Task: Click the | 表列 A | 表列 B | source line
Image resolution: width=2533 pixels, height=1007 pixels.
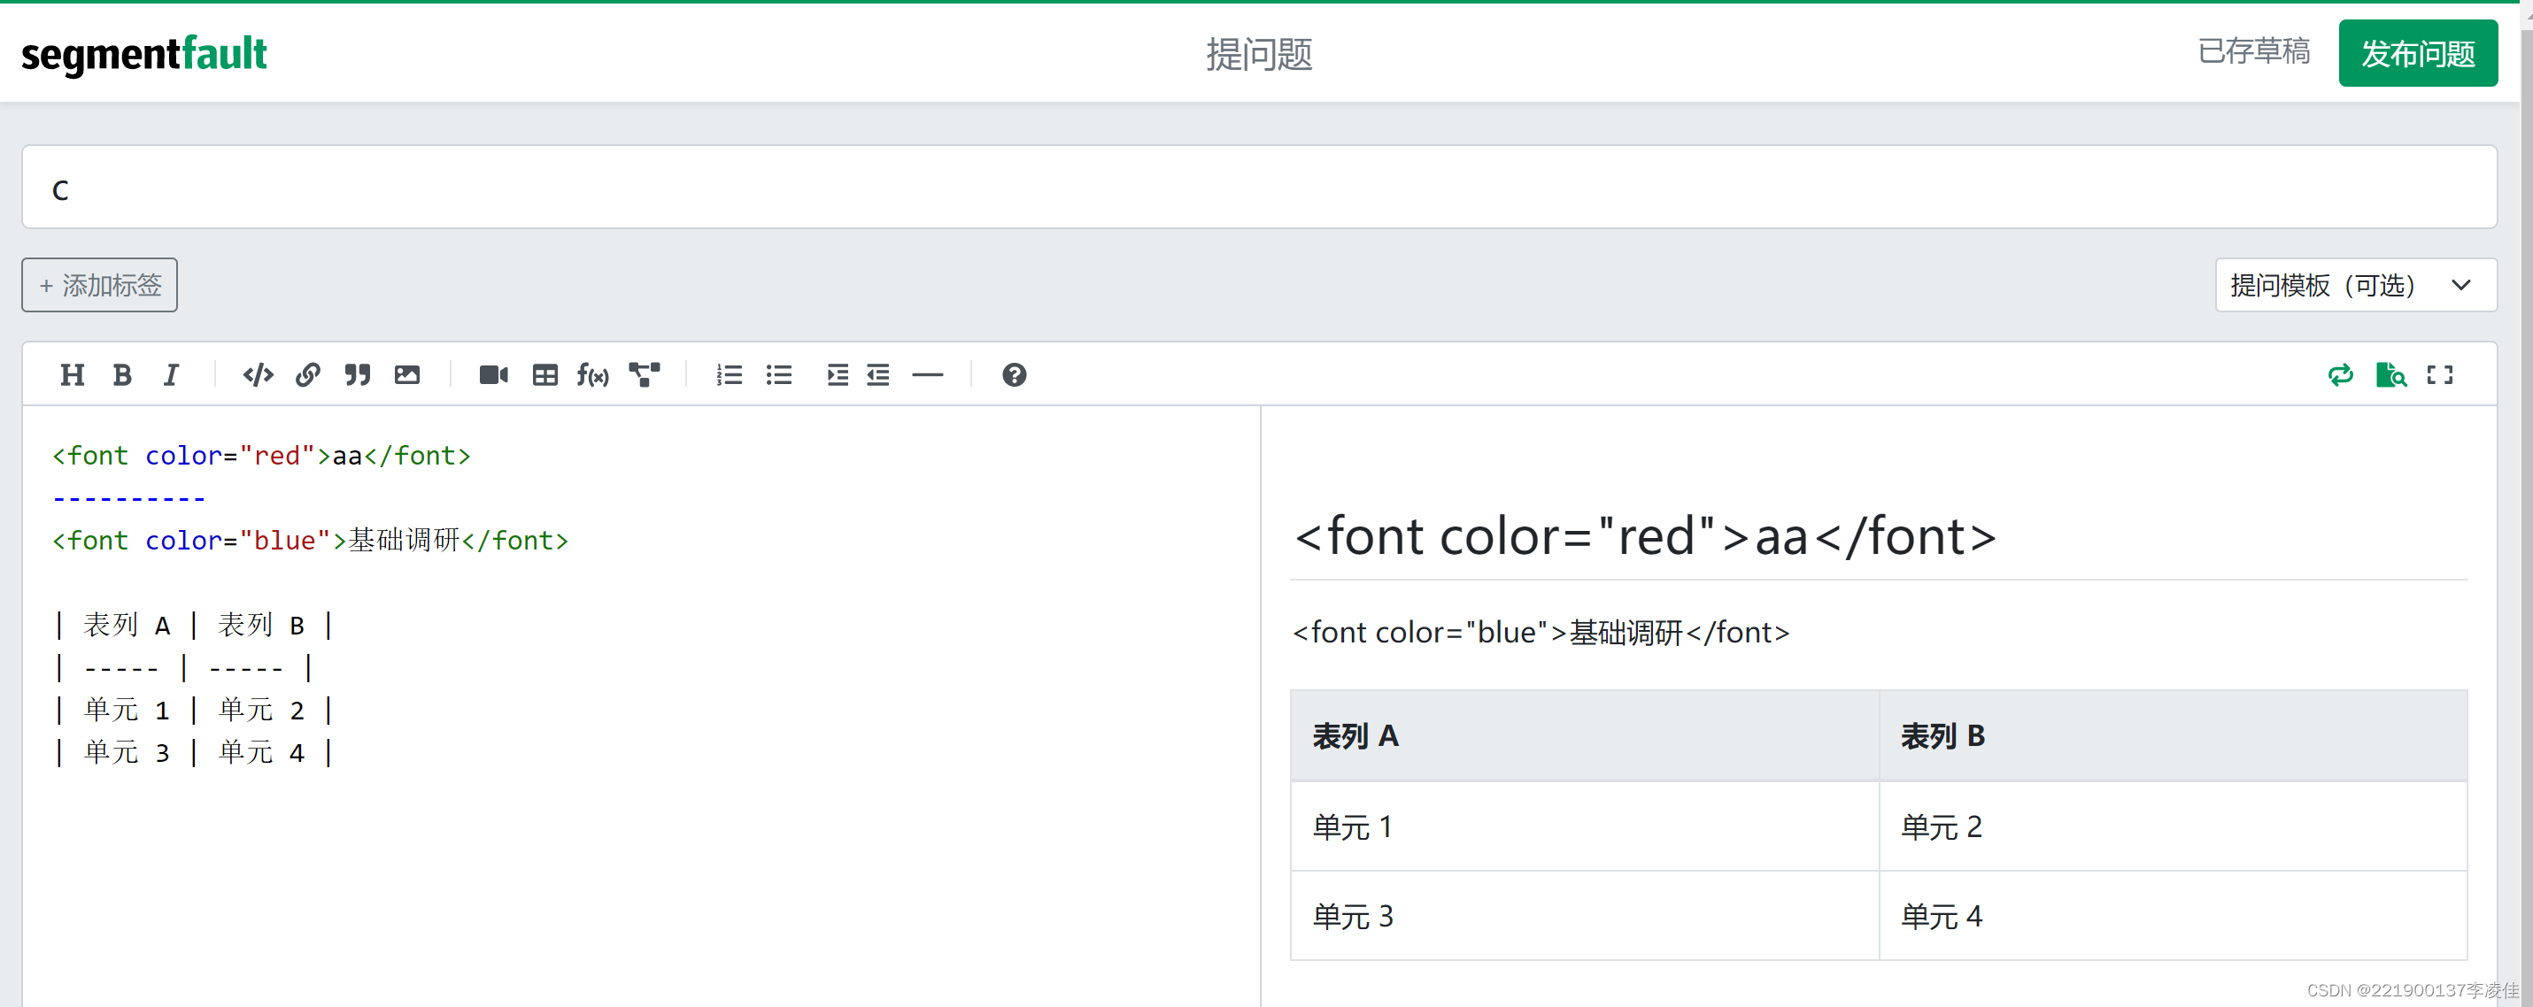Action: click(x=194, y=625)
